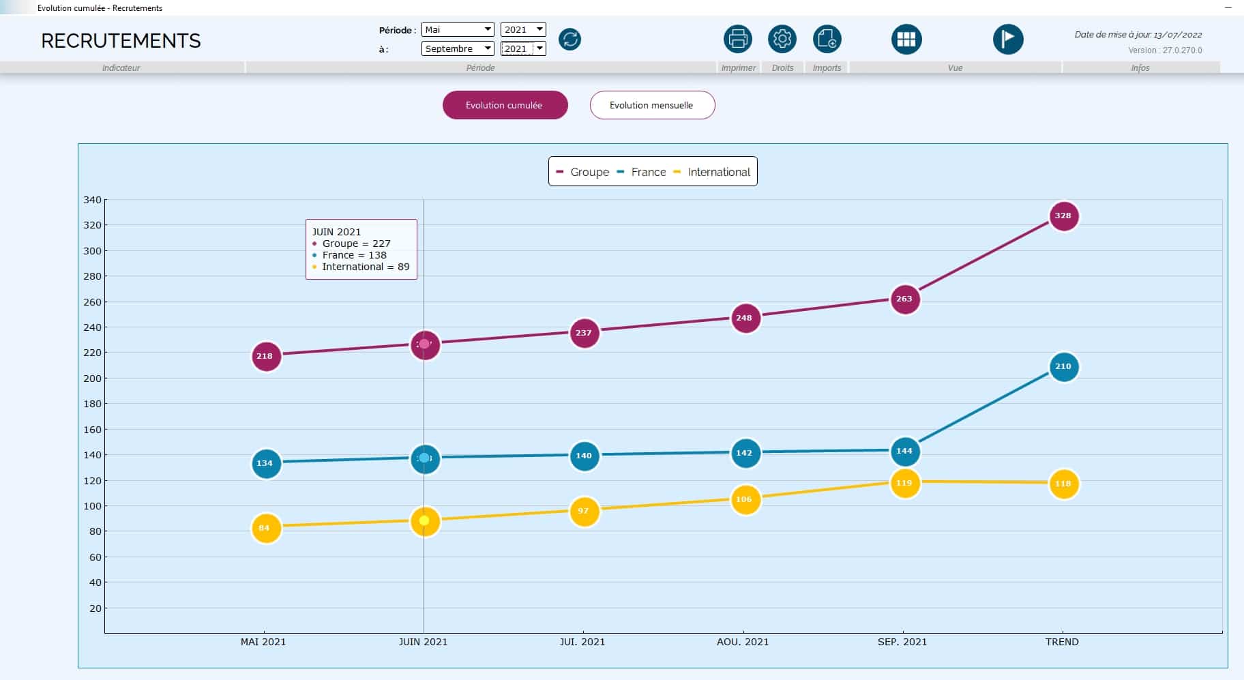
Task: Toggle France series in chart legend
Action: [641, 172]
